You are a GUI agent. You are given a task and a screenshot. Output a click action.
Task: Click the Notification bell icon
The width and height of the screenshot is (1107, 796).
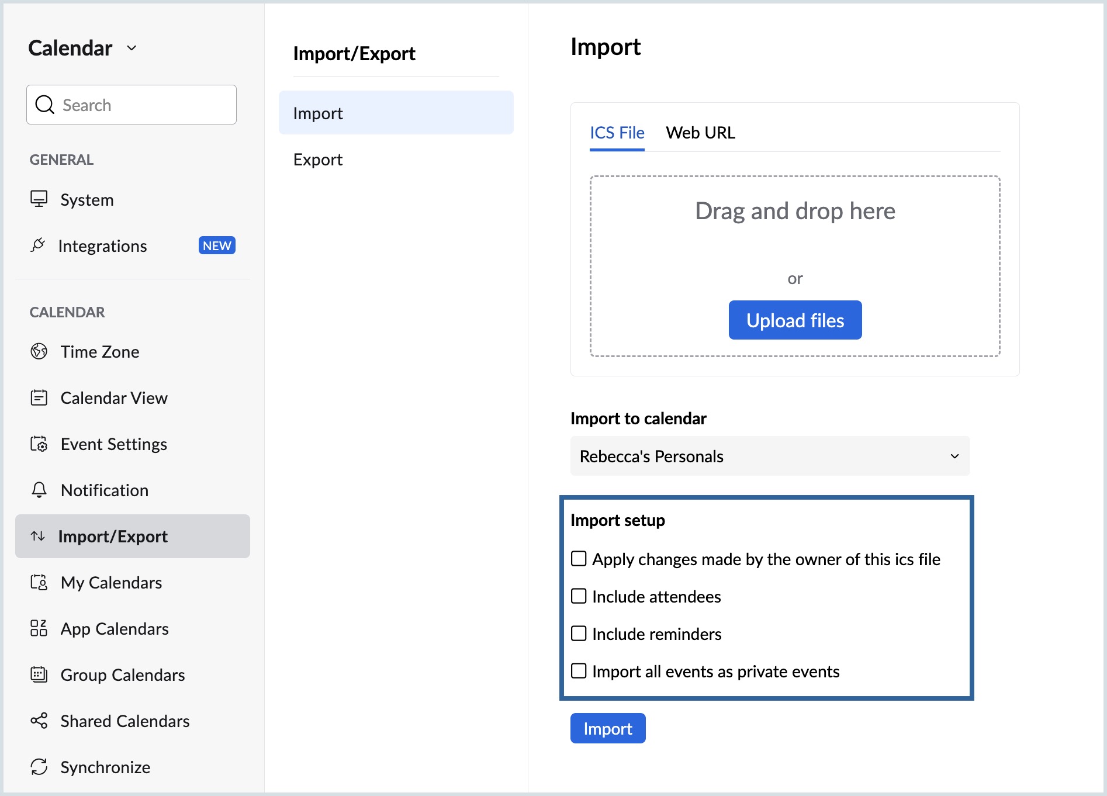(x=39, y=490)
